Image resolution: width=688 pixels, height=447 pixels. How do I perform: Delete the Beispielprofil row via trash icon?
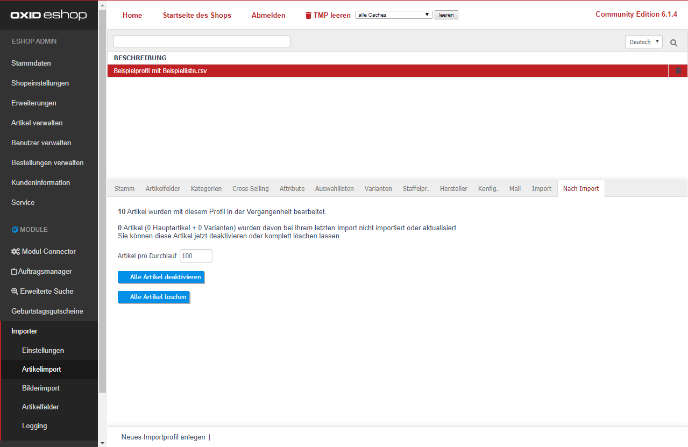678,71
